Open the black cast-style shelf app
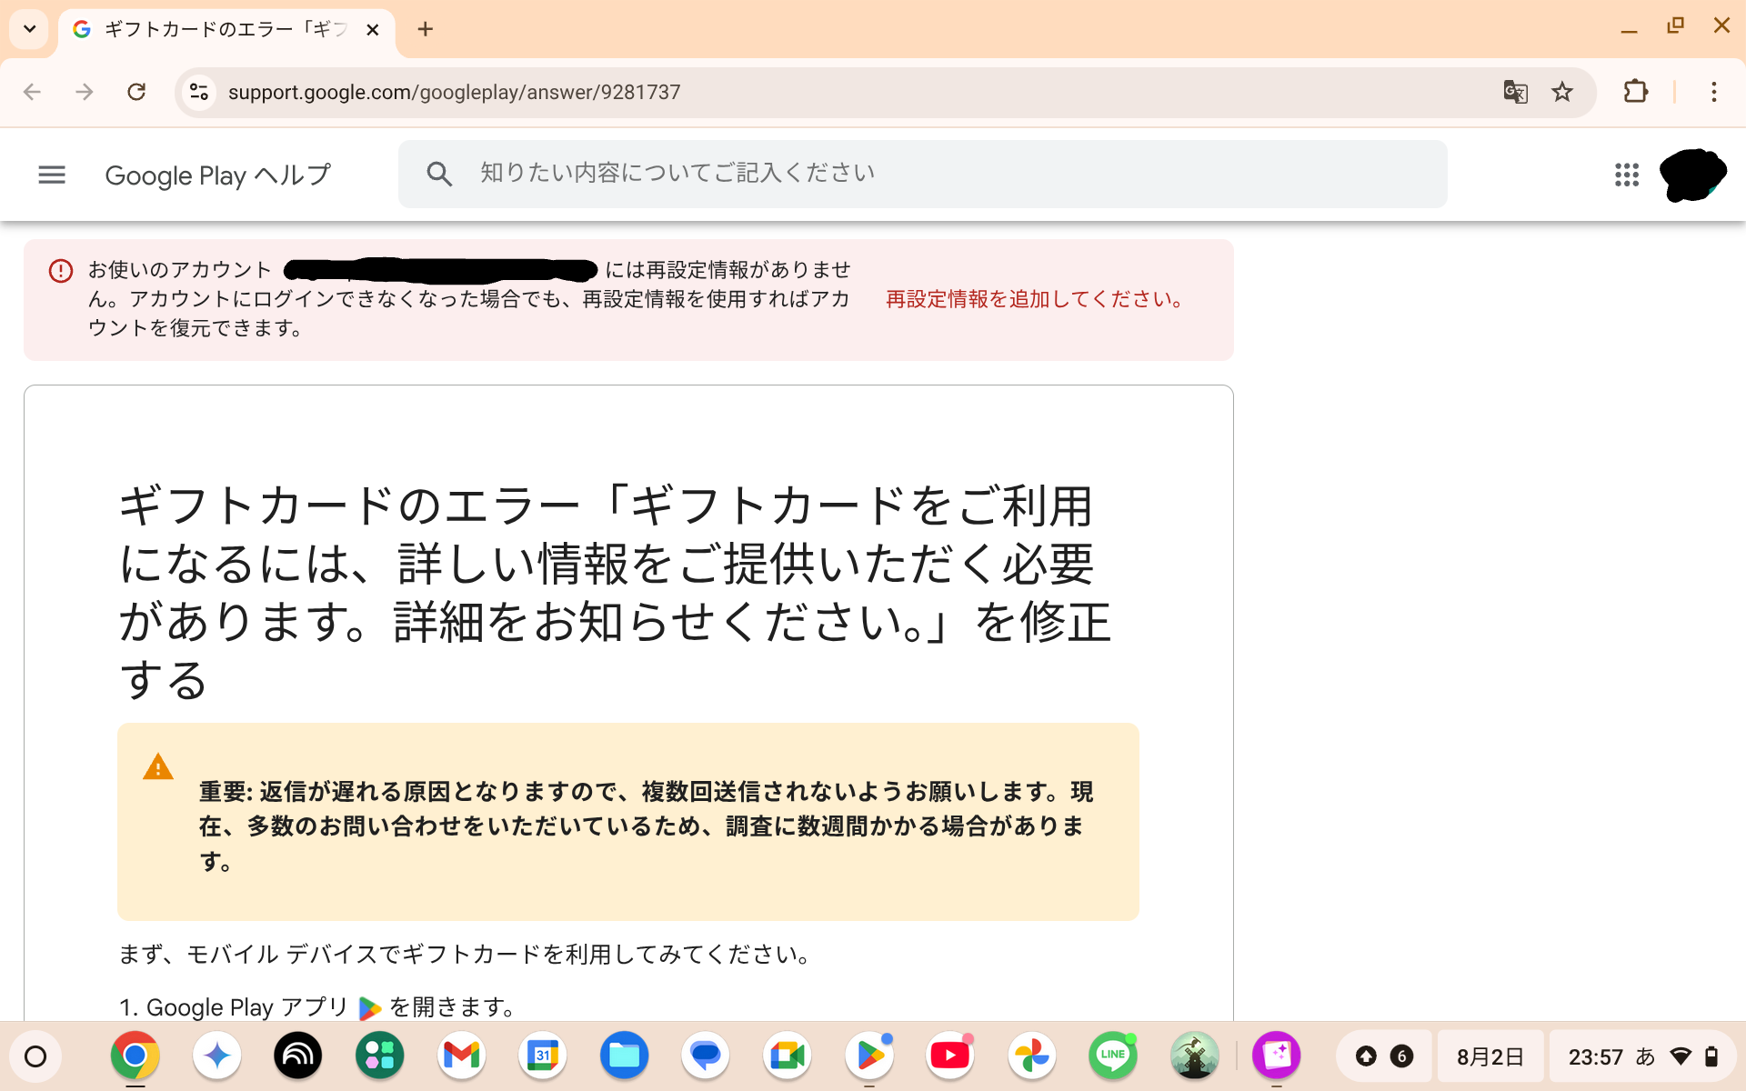The width and height of the screenshot is (1746, 1091). (x=298, y=1056)
